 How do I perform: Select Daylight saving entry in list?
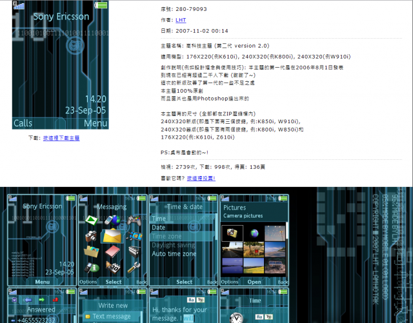click(183, 245)
